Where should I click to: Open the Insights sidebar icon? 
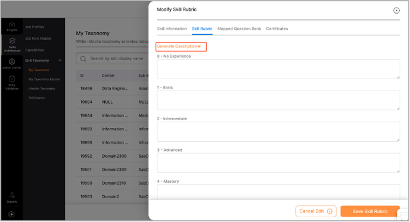click(x=12, y=25)
